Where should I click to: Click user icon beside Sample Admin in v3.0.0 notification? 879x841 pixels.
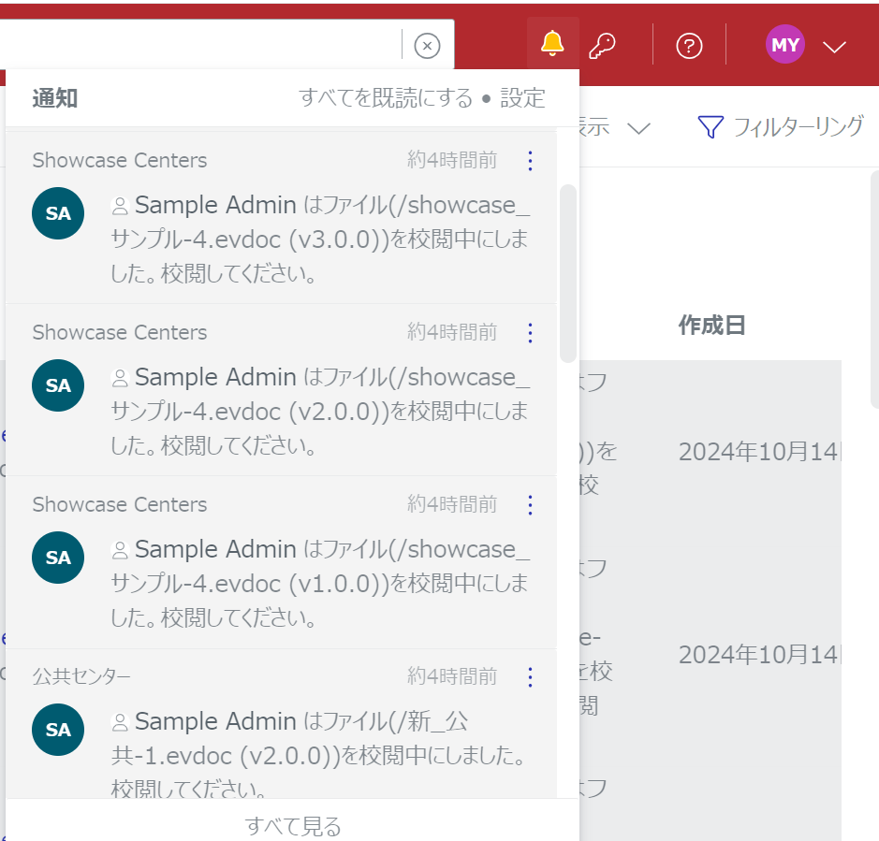(120, 206)
